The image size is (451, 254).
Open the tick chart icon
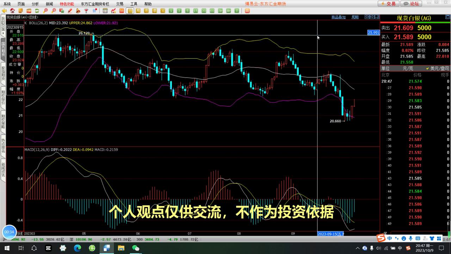point(122,11)
